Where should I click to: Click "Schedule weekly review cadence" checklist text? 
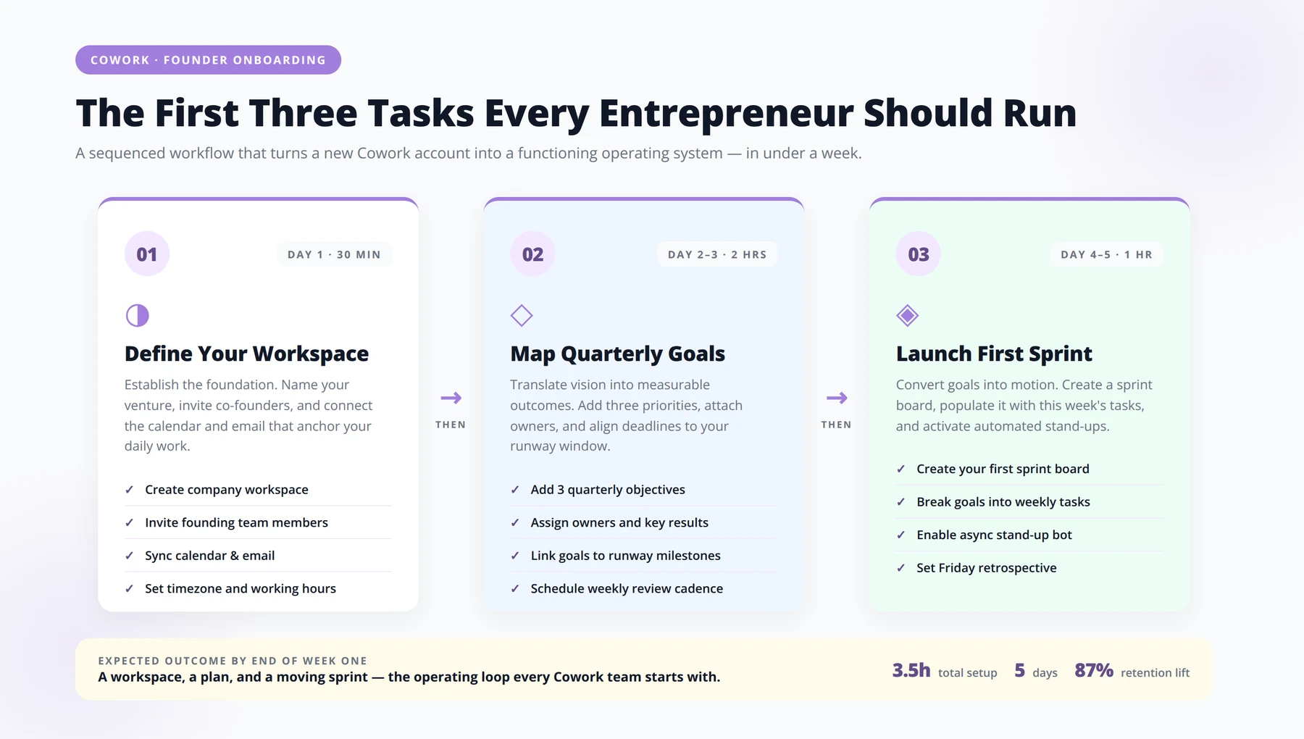point(627,588)
